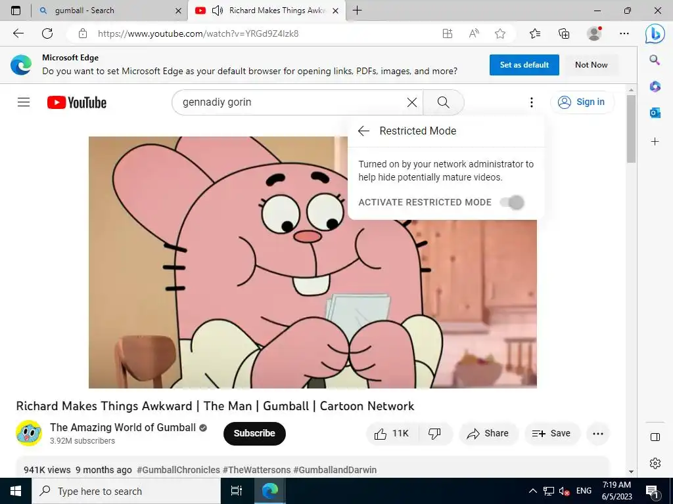Open a new browser tab

point(357,10)
